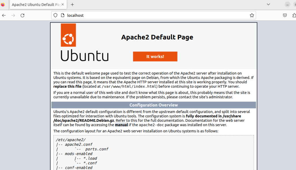This screenshot has height=170, width=296.
Task: Select the Apache2 Ubuntu Default Page tab
Action: [36, 4]
